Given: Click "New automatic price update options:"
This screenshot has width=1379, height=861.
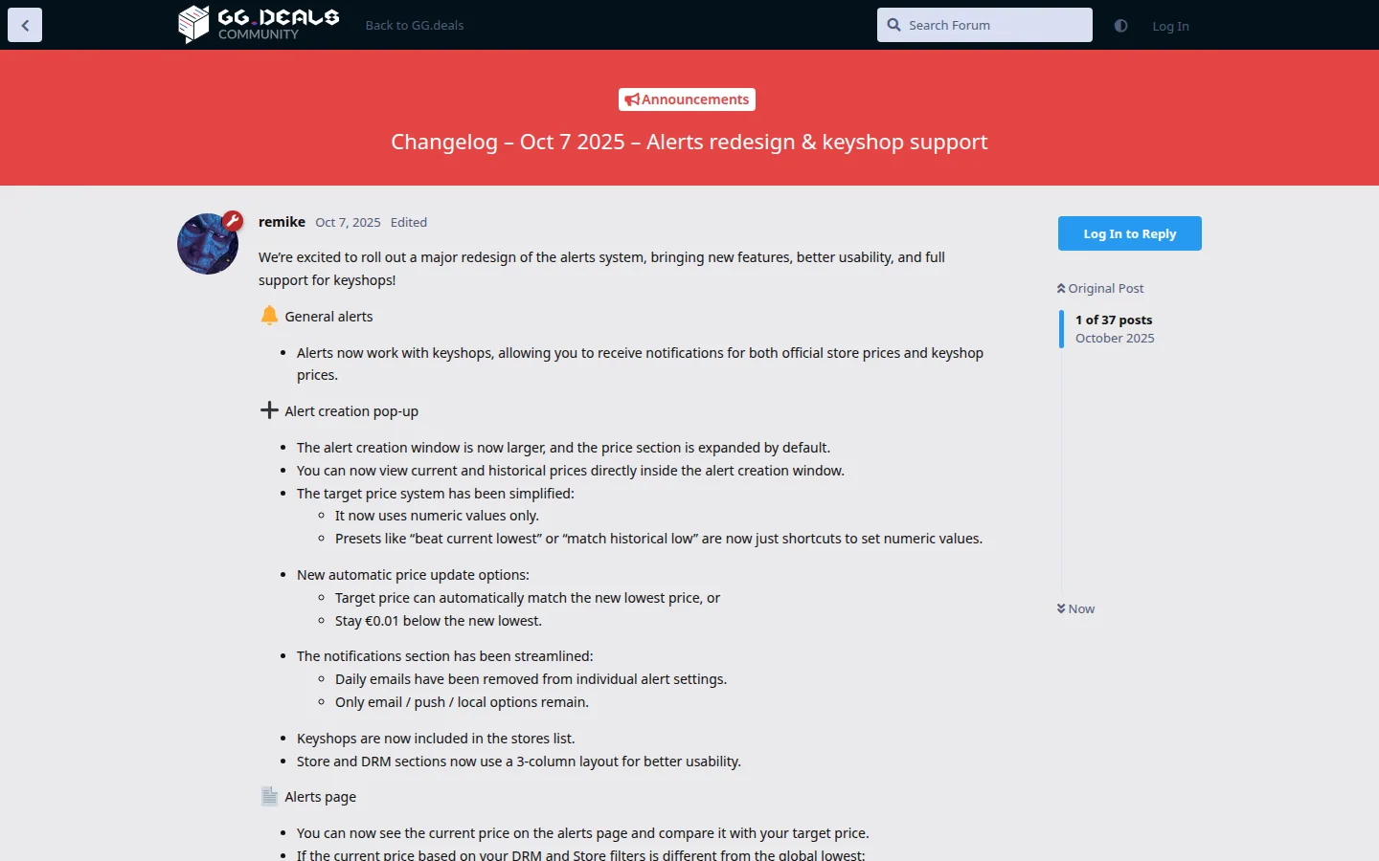Looking at the screenshot, I should point(413,575).
